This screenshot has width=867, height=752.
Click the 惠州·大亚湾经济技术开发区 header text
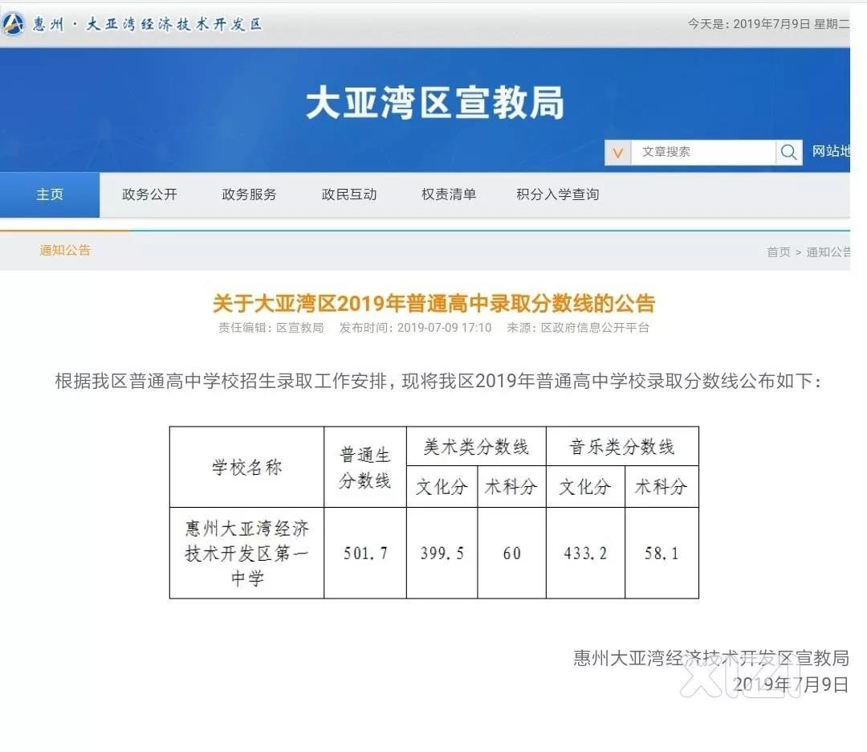click(147, 24)
